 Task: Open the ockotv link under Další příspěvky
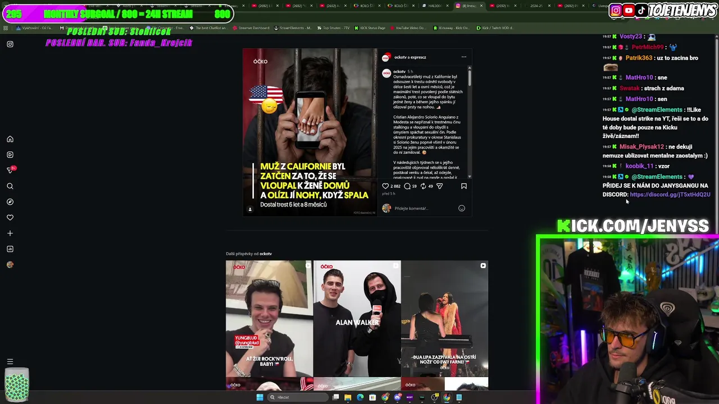[x=266, y=254]
